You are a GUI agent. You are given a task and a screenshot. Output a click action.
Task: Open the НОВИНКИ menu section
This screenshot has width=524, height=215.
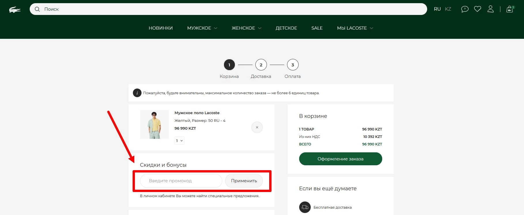(161, 28)
